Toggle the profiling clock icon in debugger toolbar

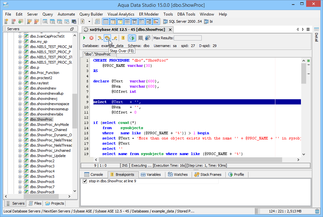[x=132, y=38]
